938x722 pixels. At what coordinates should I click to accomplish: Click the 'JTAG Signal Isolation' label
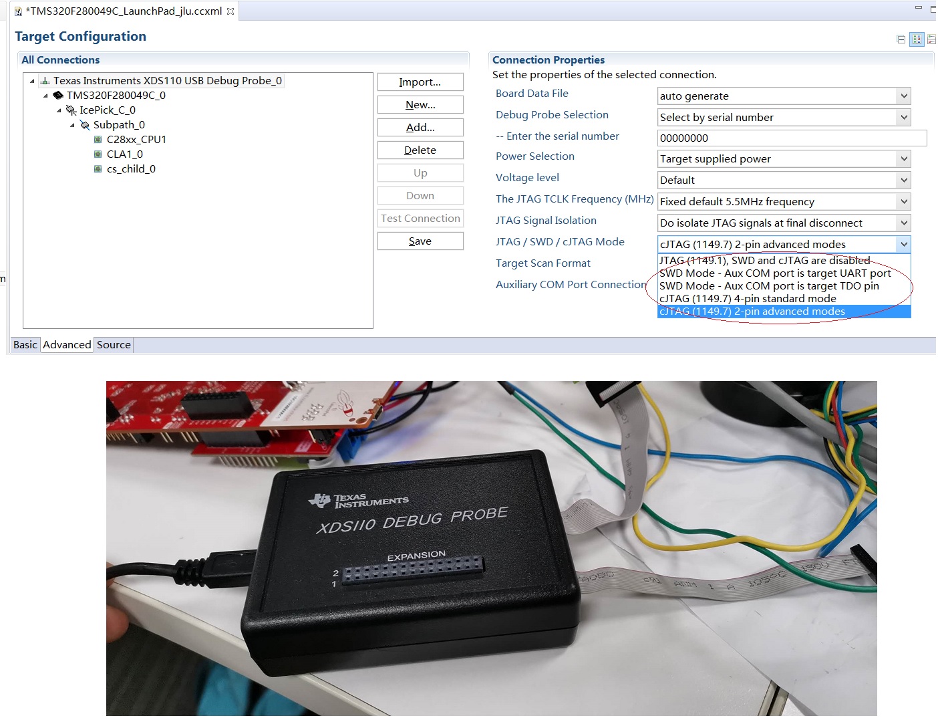(x=546, y=221)
